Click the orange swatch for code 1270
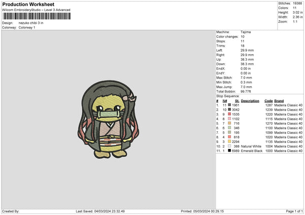This screenshot has height=215, width=305. click(x=230, y=123)
